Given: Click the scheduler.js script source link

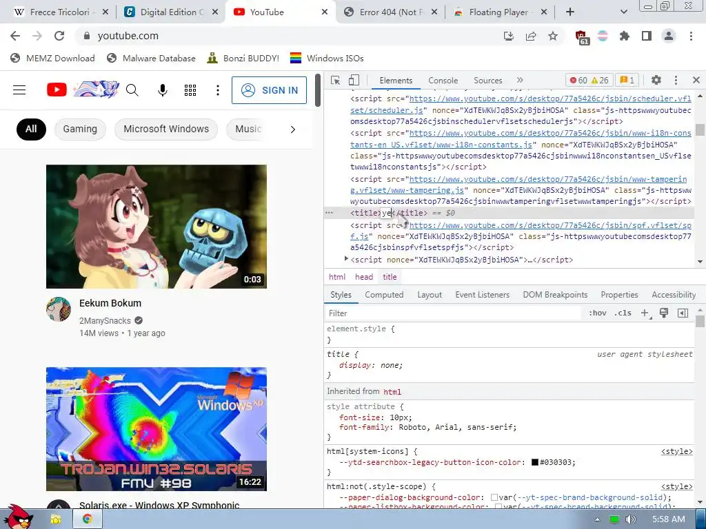Looking at the screenshot, I should point(521,105).
